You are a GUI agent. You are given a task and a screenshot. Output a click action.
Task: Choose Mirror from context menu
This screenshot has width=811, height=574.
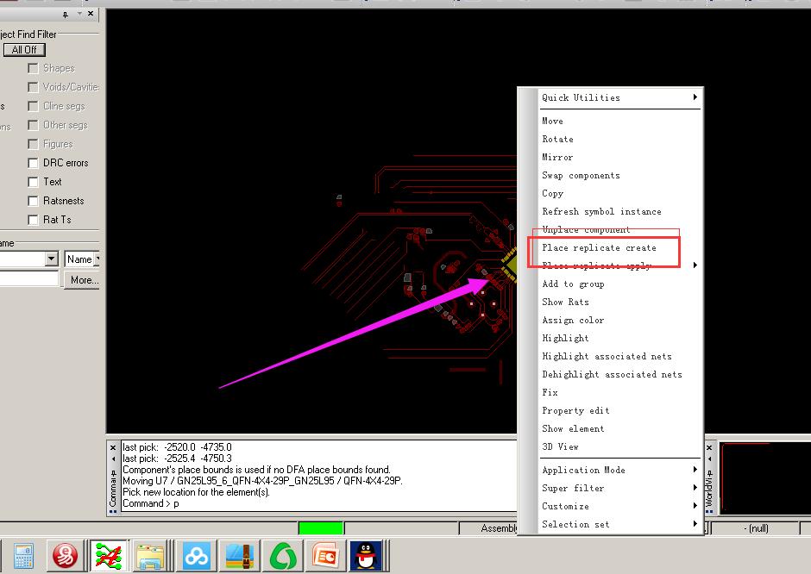tap(619, 157)
